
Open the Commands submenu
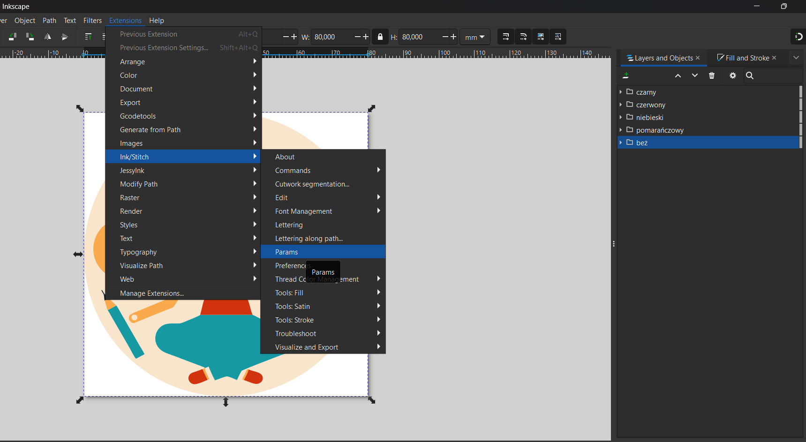323,170
